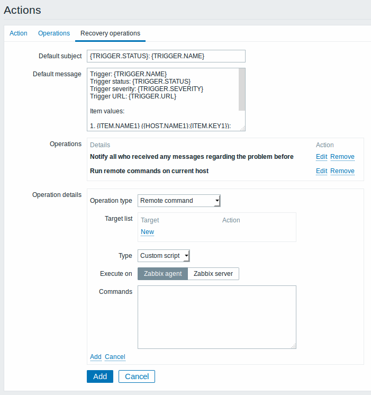The image size is (371, 395).
Task: Switch to the Action tab
Action: (19, 33)
